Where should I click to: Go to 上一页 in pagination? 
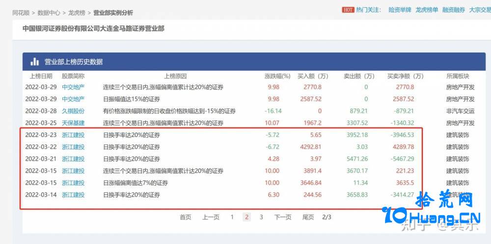tap(211, 217)
